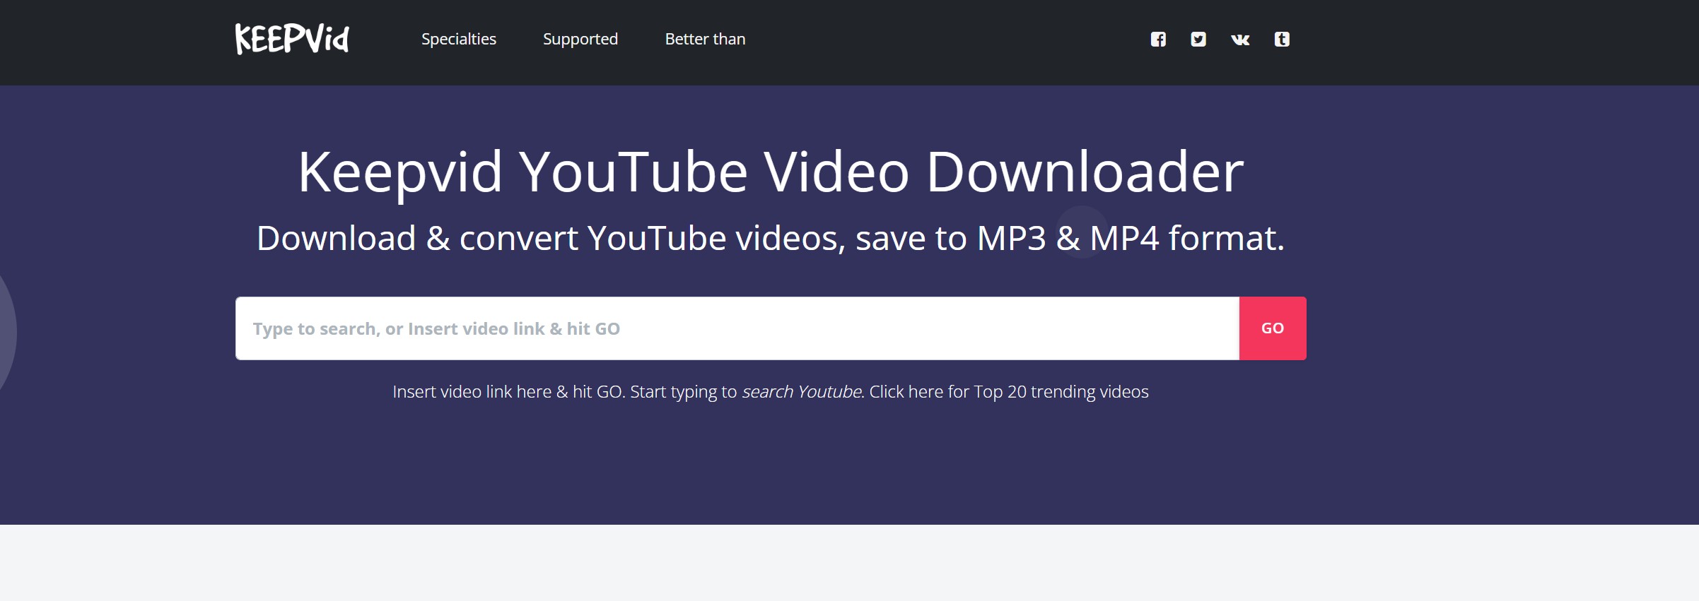1699x601 pixels.
Task: Click the word MP3 in tagline
Action: tap(1011, 239)
